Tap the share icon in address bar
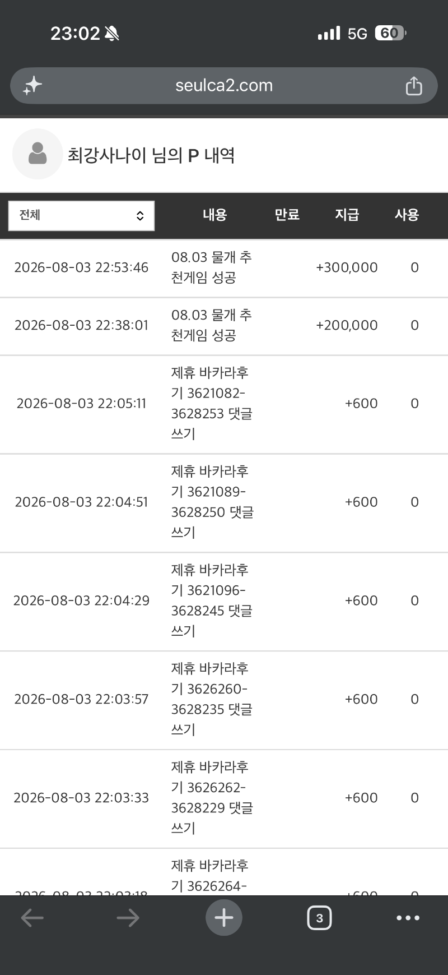This screenshot has height=975, width=448. [x=413, y=86]
